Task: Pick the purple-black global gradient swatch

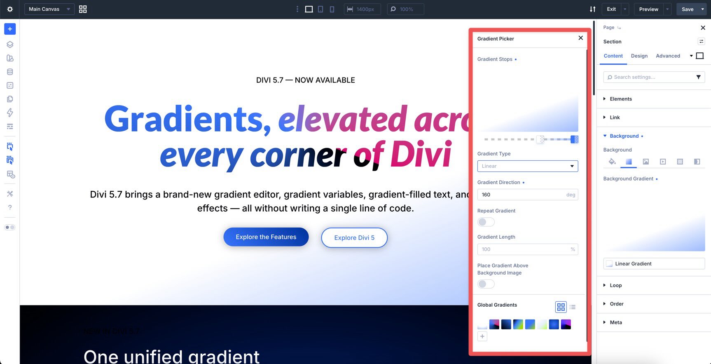Action: (x=566, y=324)
